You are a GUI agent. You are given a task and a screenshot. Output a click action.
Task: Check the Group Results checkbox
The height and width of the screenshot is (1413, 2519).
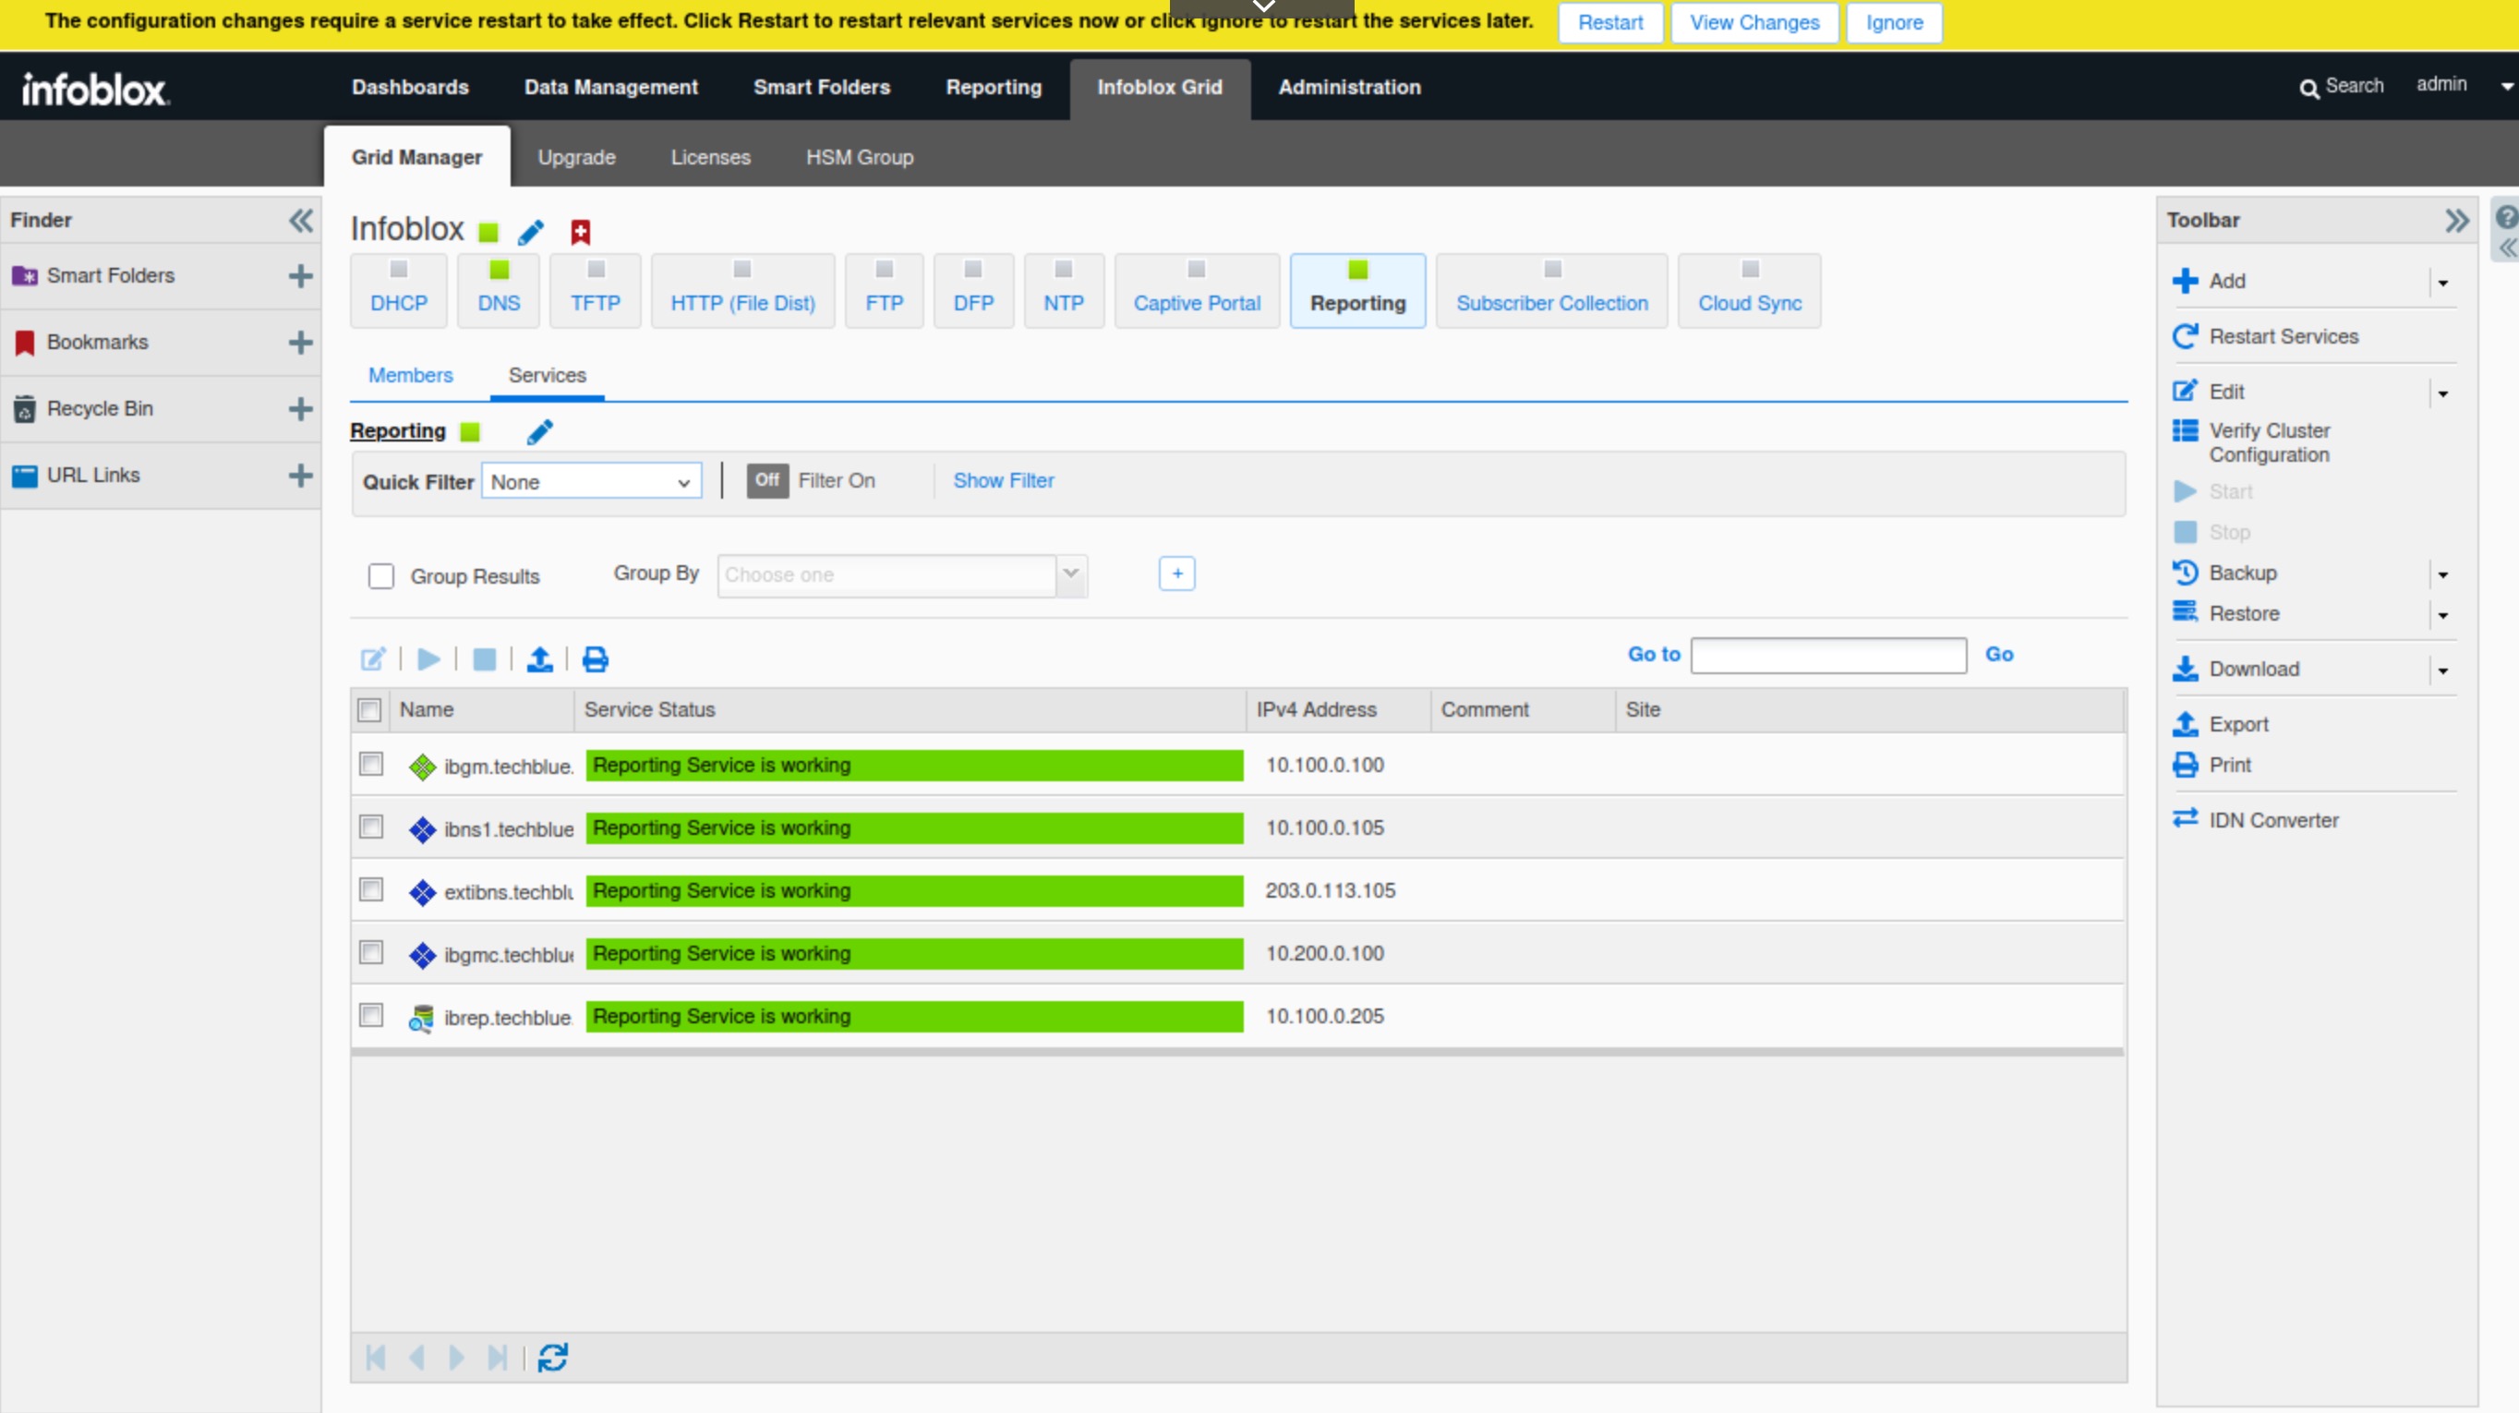coord(381,576)
